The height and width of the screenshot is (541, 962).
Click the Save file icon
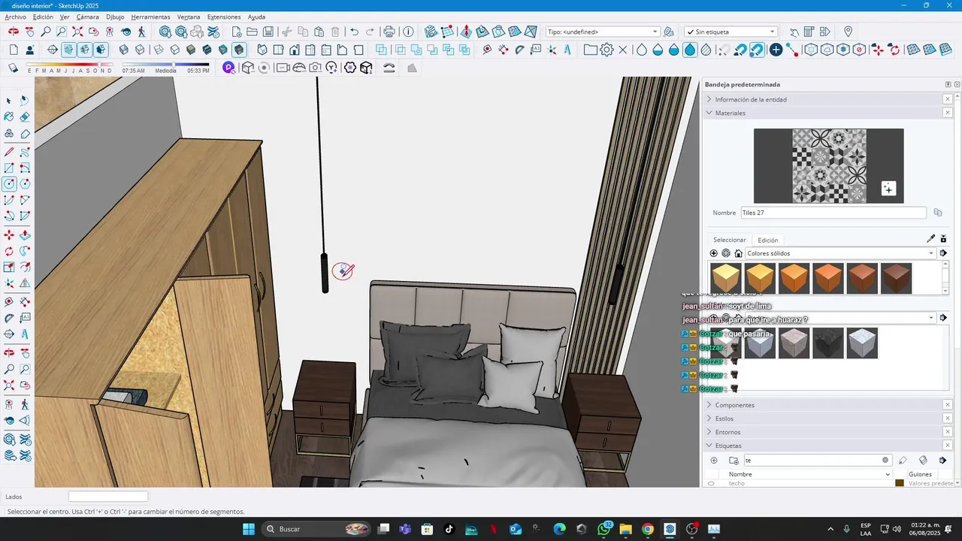[x=268, y=32]
